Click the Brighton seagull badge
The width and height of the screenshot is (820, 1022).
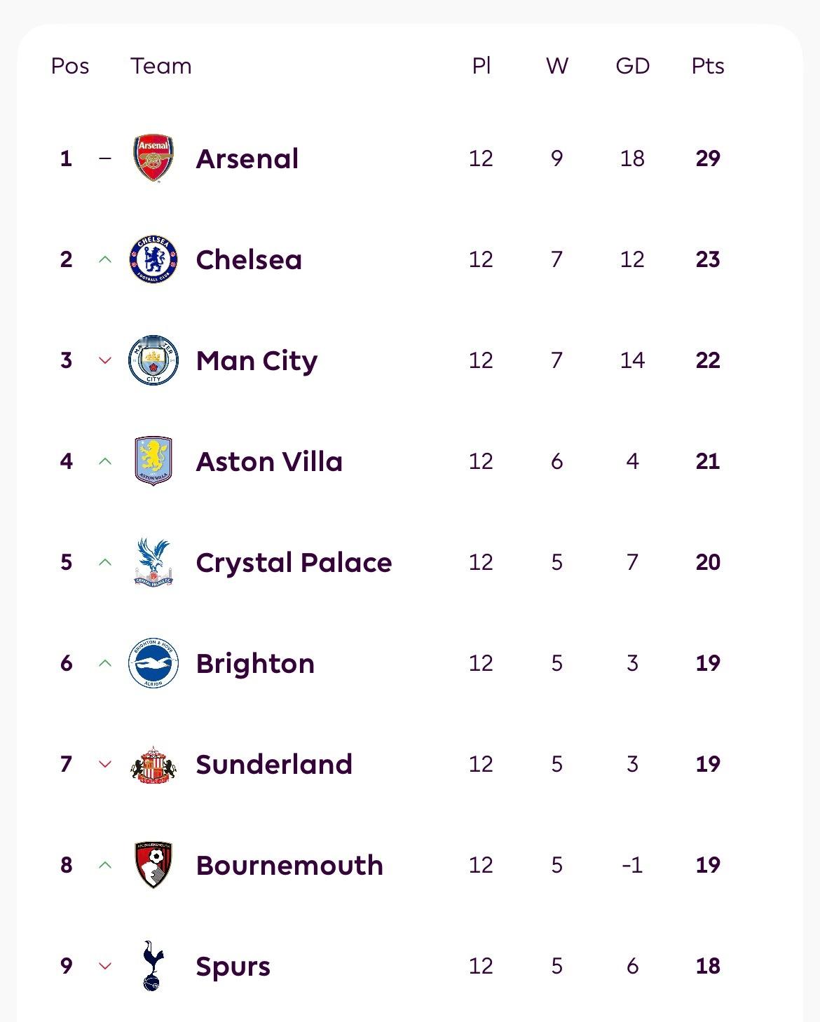tap(153, 663)
